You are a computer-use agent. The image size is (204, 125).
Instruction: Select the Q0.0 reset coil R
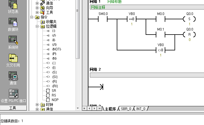click(x=190, y=35)
